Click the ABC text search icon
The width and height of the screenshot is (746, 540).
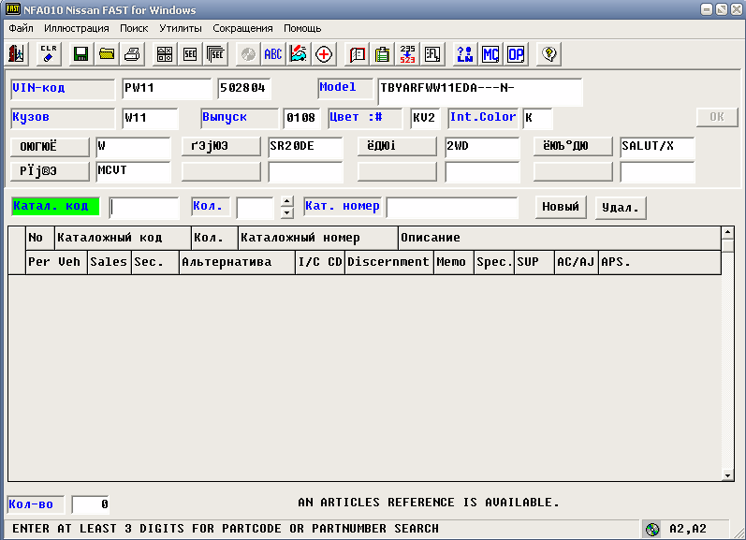pos(272,53)
